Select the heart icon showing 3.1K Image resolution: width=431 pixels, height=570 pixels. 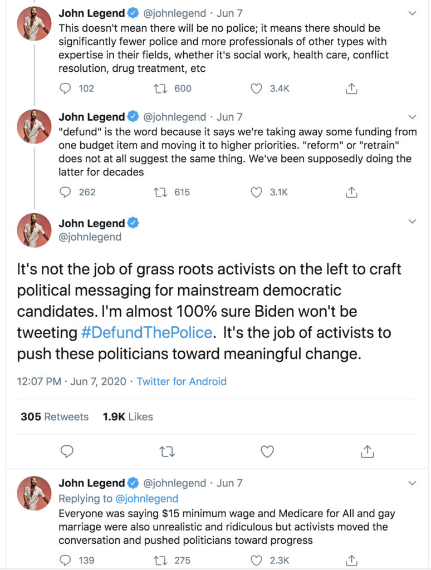(257, 192)
